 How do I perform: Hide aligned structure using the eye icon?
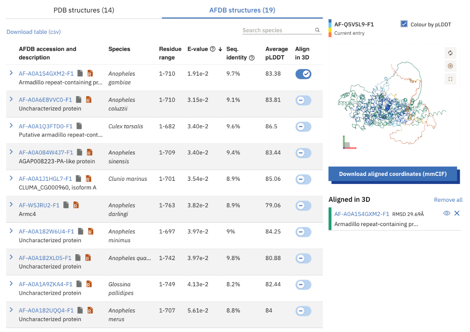click(x=446, y=213)
